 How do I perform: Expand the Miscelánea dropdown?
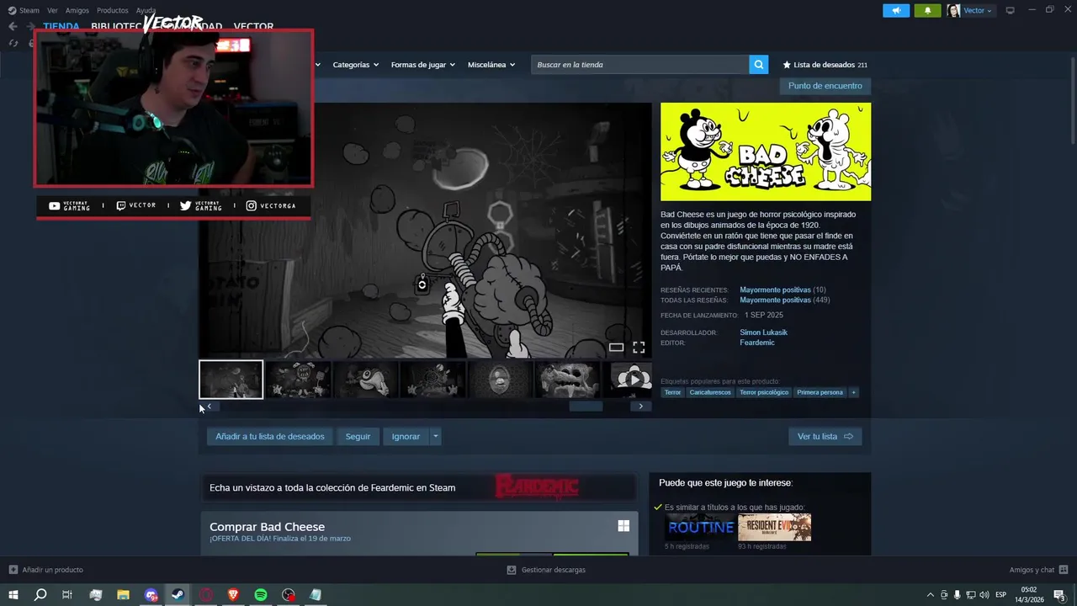(x=491, y=65)
